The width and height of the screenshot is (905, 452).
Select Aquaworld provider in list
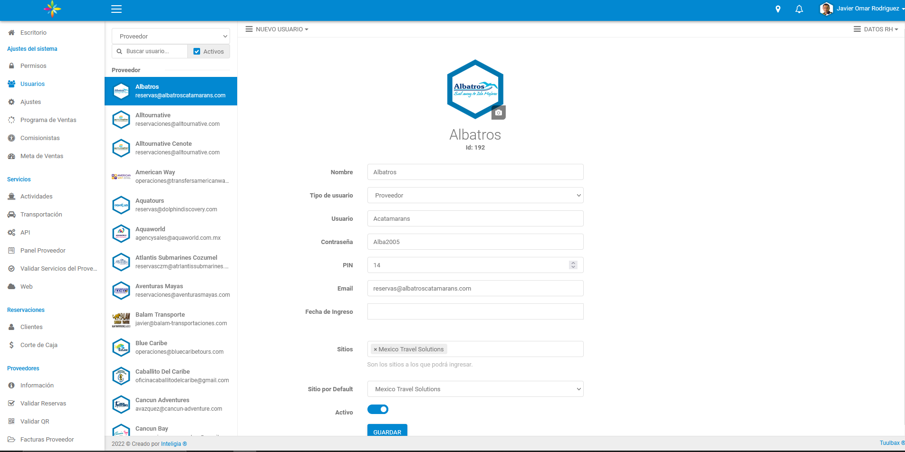pos(171,234)
